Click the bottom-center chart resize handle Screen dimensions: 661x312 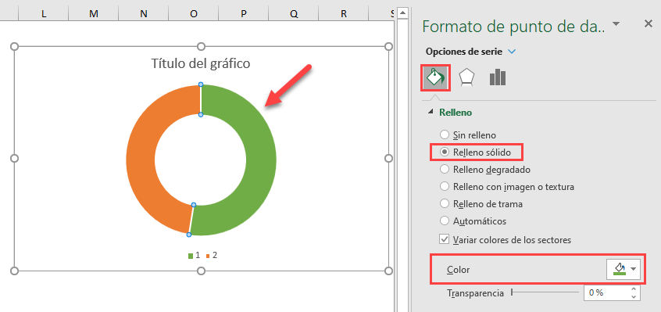202,271
